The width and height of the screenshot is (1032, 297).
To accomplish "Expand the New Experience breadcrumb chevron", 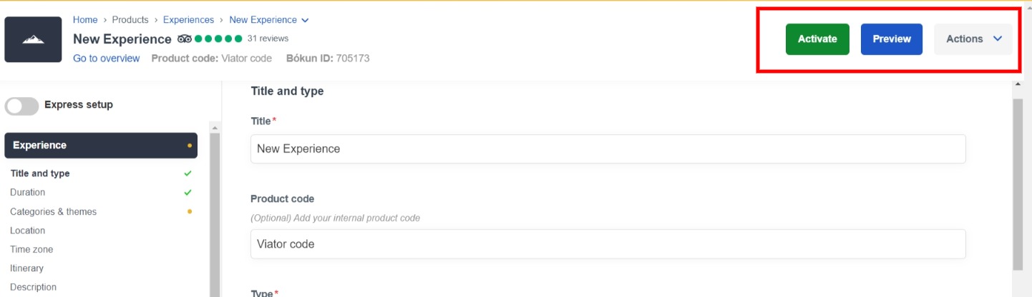I will coord(306,20).
